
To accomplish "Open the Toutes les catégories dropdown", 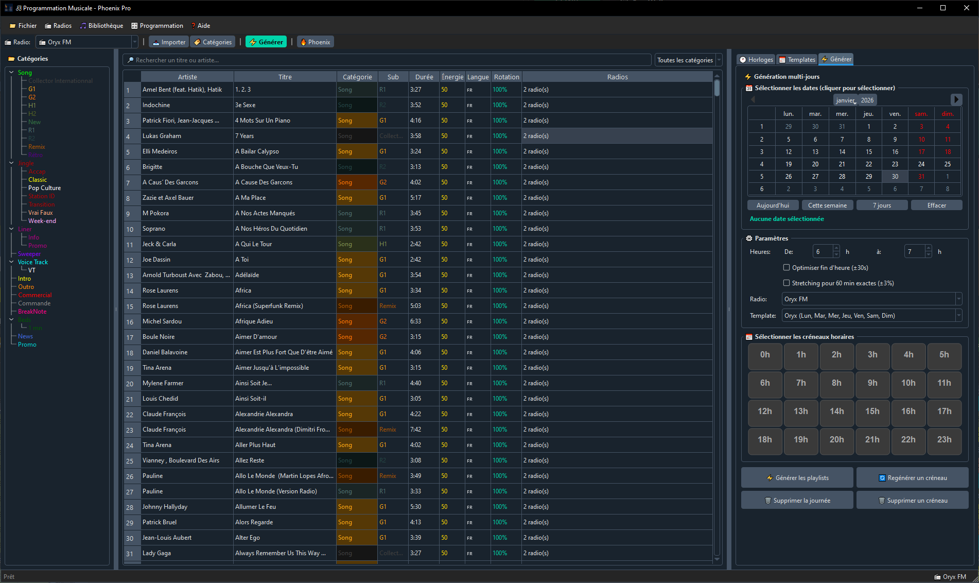I will (x=688, y=60).
